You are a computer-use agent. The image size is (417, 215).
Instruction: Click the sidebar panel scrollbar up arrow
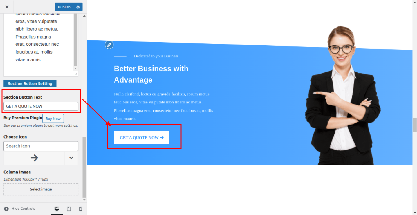coord(84,16)
